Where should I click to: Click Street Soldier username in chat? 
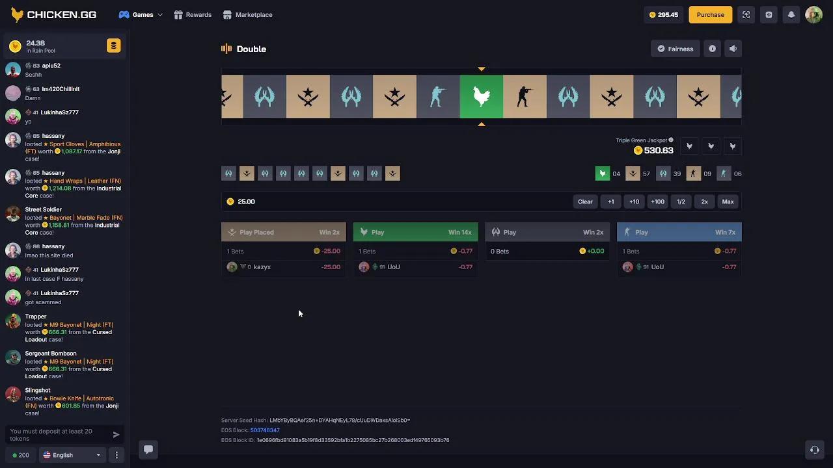44,210
